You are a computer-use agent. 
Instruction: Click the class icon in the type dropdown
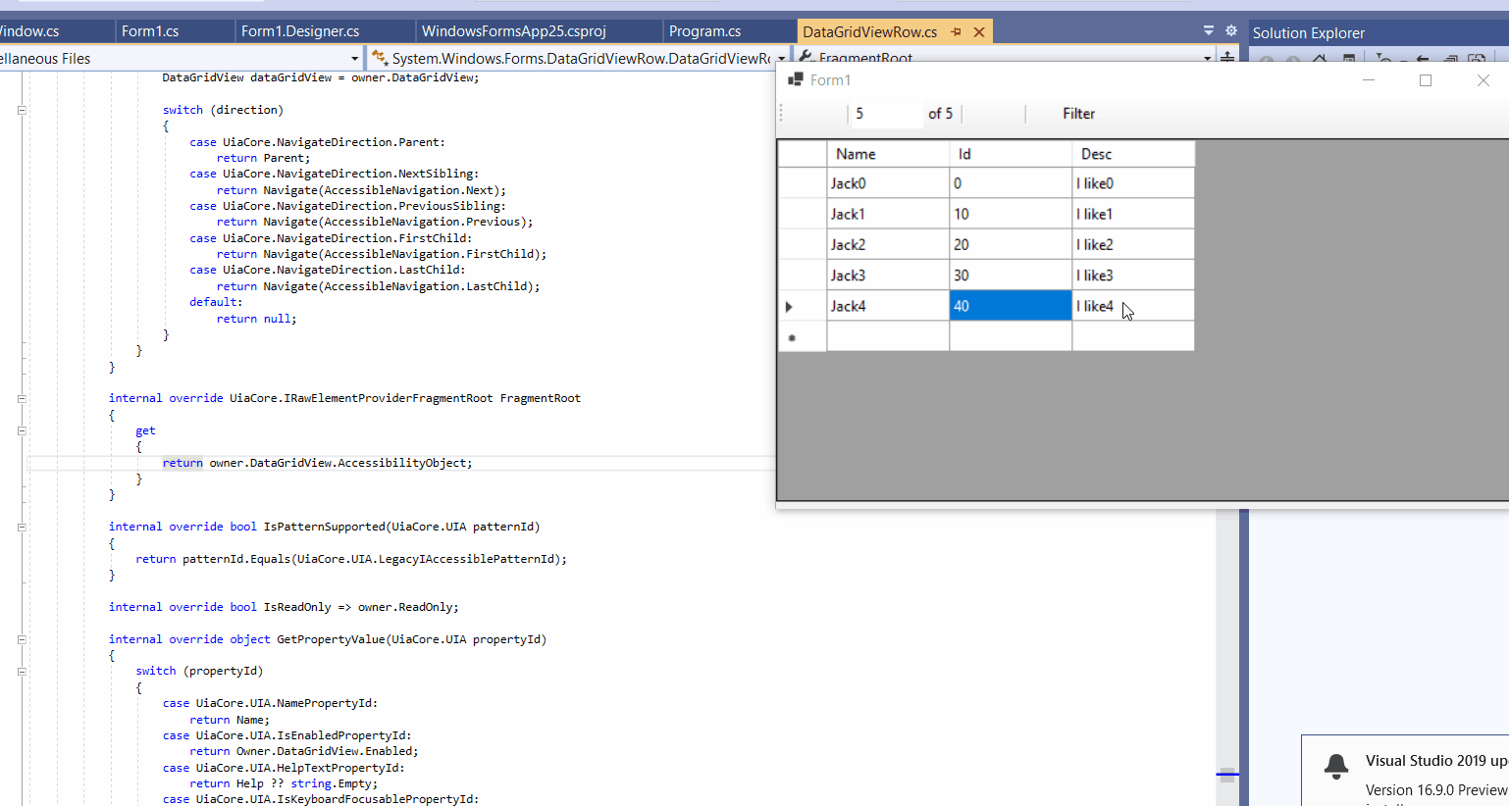380,59
